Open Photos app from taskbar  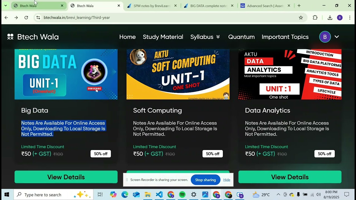click(x=205, y=195)
